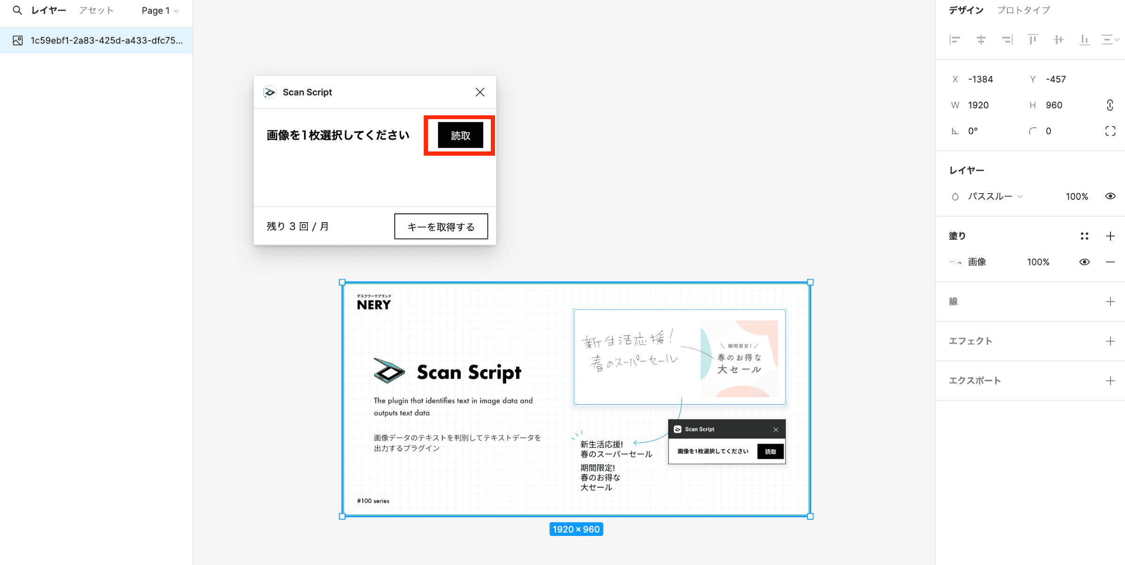Viewport: 1125px width, 565px height.
Task: Add a new stroke with the plus icon
Action: pos(1110,301)
